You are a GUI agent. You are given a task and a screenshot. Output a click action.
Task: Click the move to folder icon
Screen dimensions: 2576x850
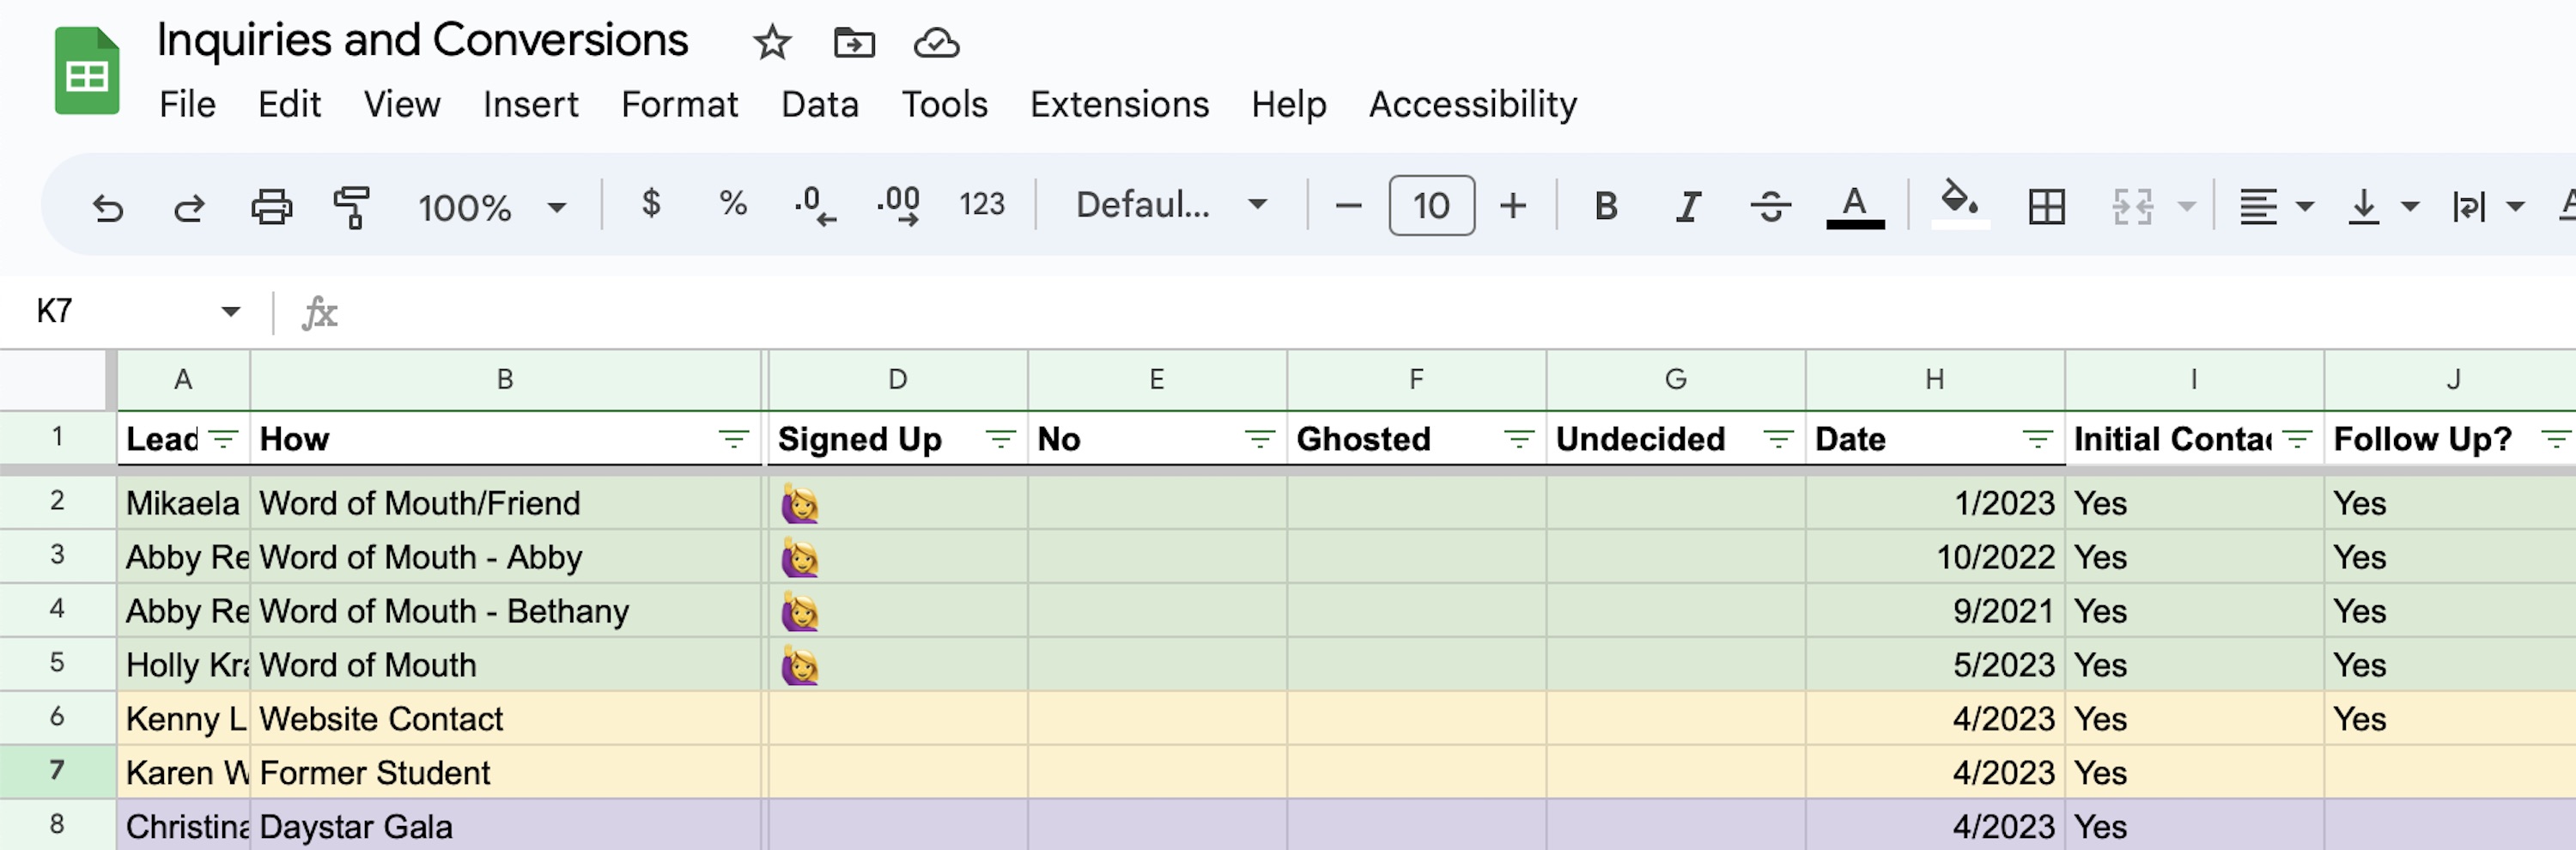[854, 43]
